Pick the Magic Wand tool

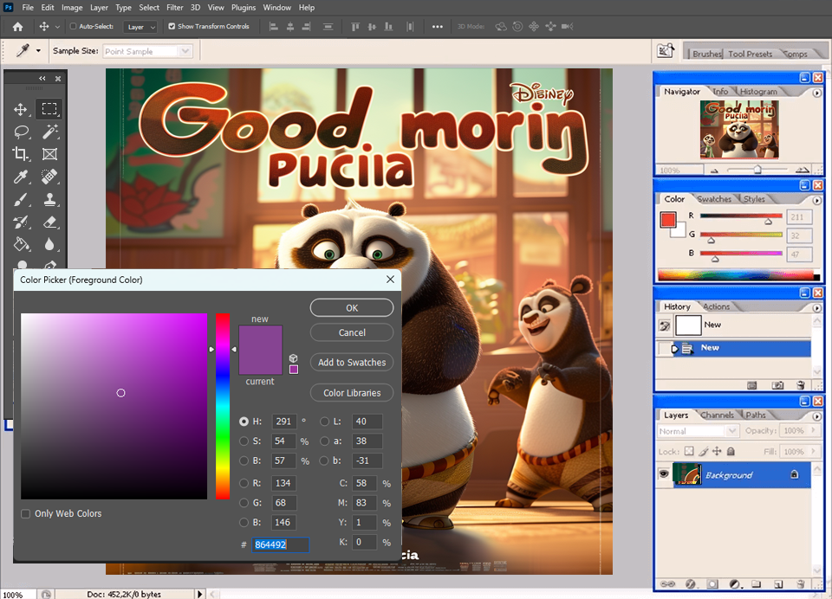pos(50,132)
